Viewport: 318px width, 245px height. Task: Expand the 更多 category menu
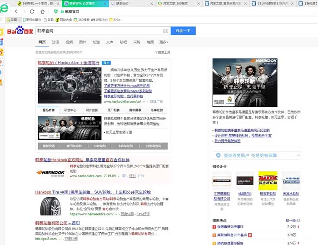coord(163,42)
